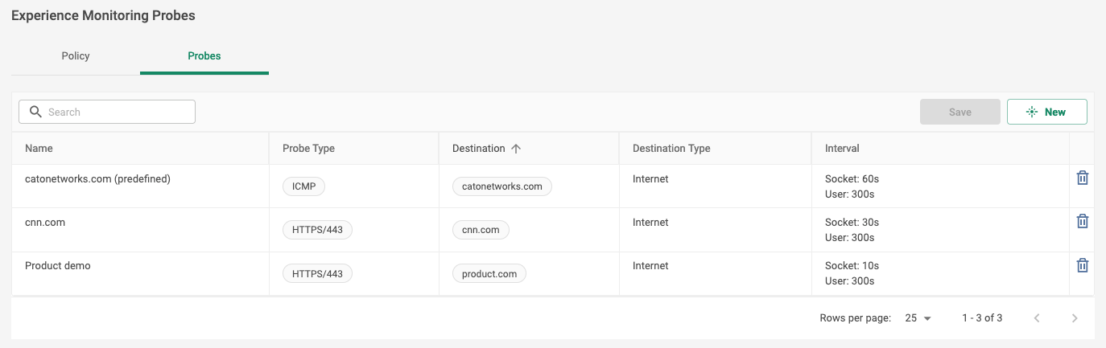Click the Save button

[x=960, y=113]
